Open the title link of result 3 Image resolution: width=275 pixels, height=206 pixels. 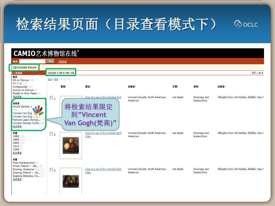tap(103, 171)
